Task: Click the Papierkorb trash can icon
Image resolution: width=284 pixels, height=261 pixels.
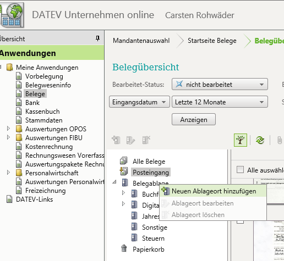Action: (x=124, y=248)
